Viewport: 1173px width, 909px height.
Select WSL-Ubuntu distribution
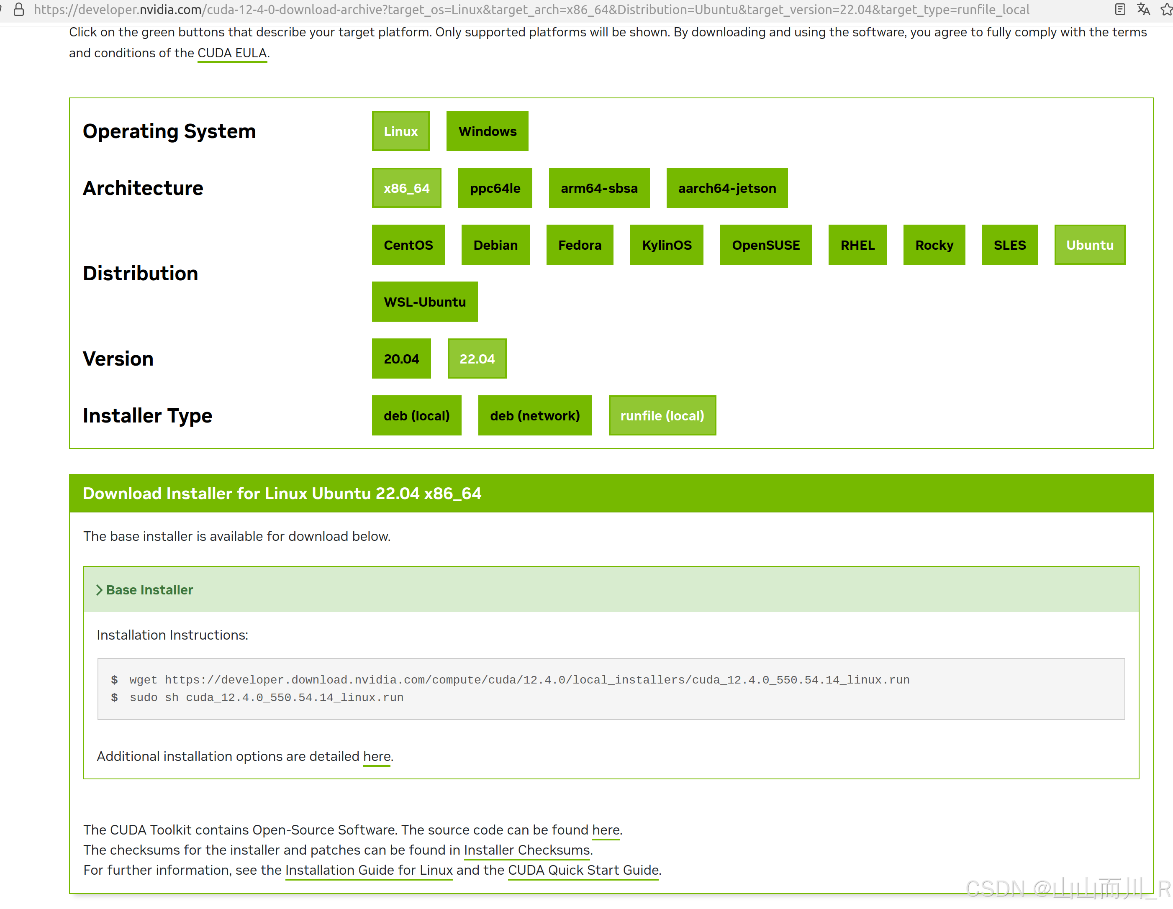424,302
